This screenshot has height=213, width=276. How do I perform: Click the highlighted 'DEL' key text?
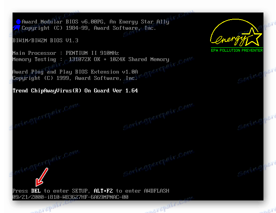coord(36,191)
